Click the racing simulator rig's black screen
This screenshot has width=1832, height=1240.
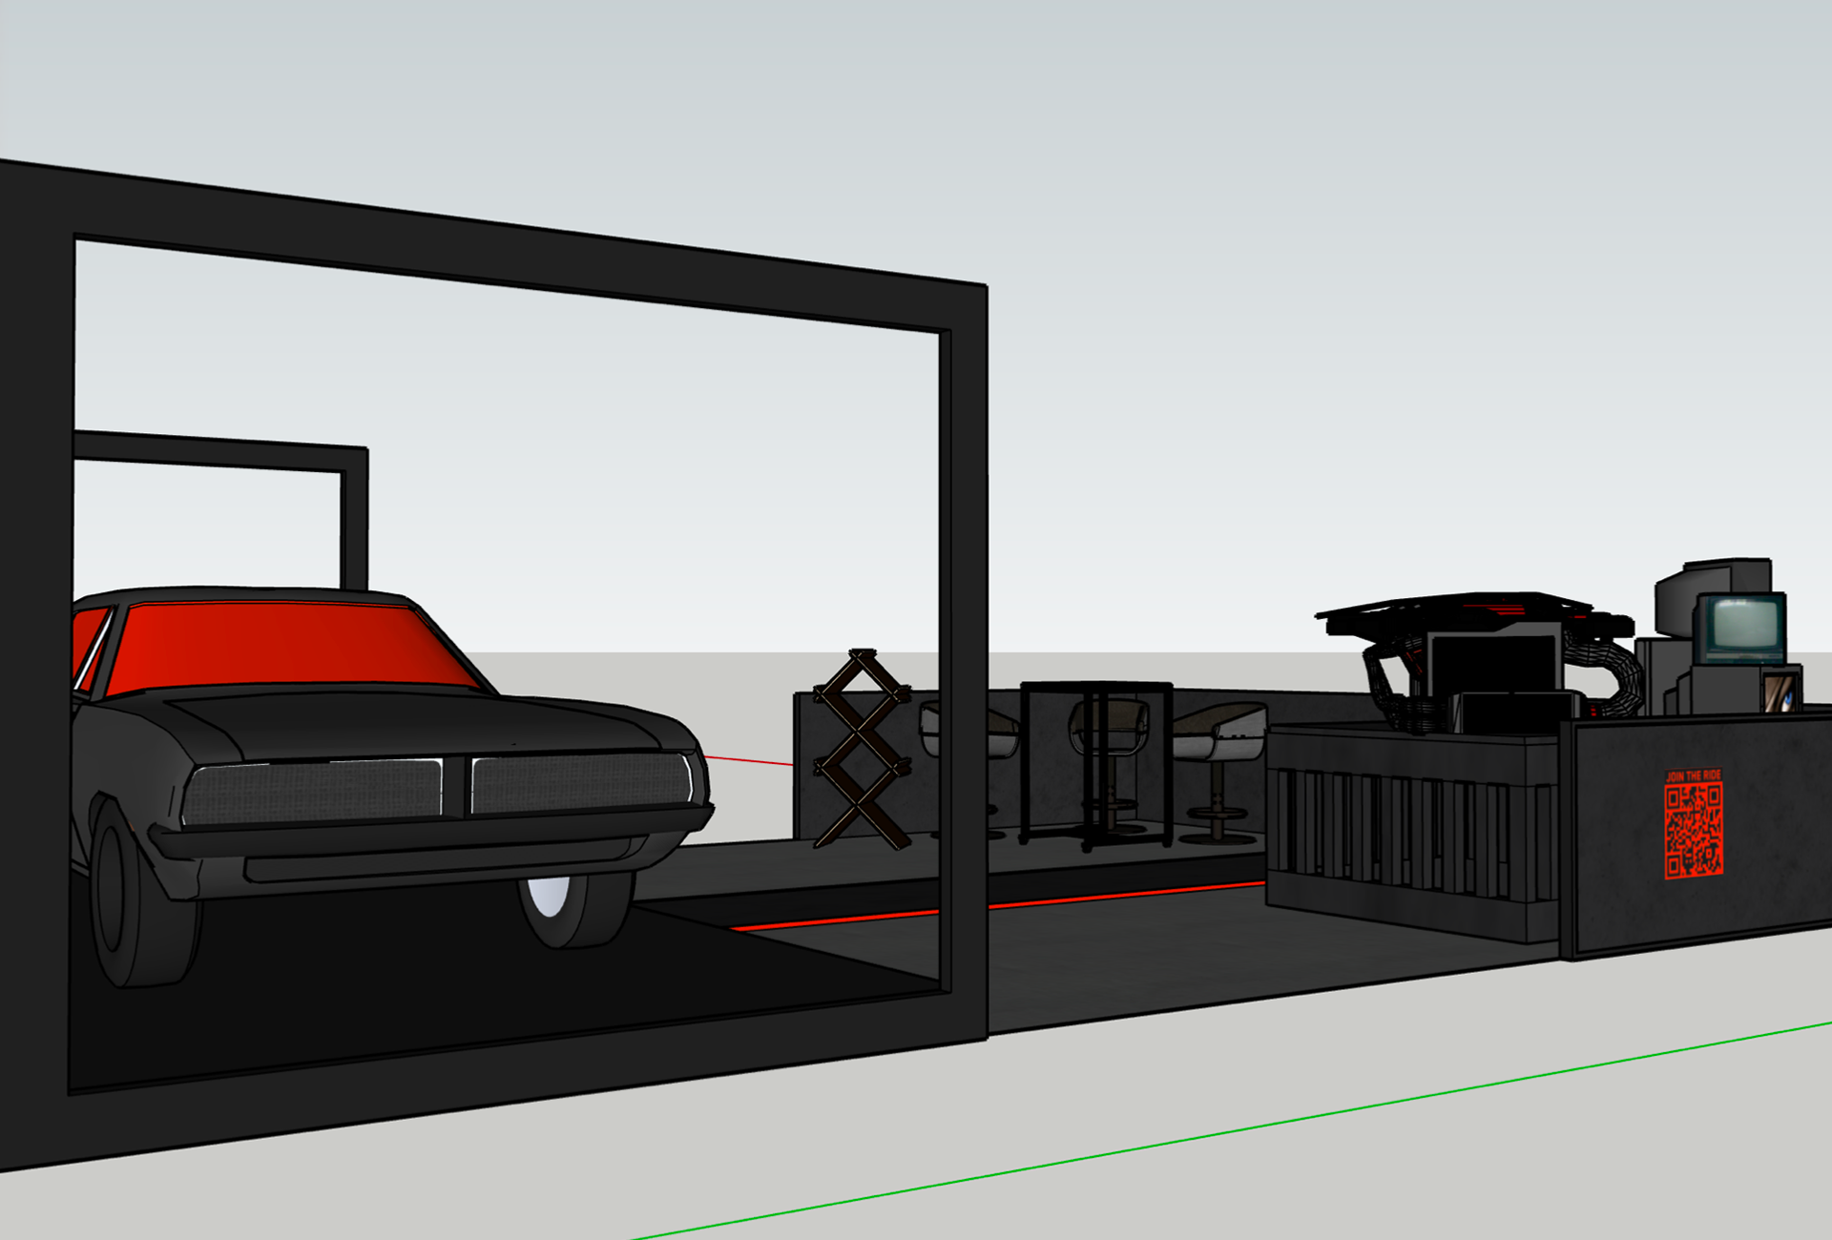tap(1493, 665)
